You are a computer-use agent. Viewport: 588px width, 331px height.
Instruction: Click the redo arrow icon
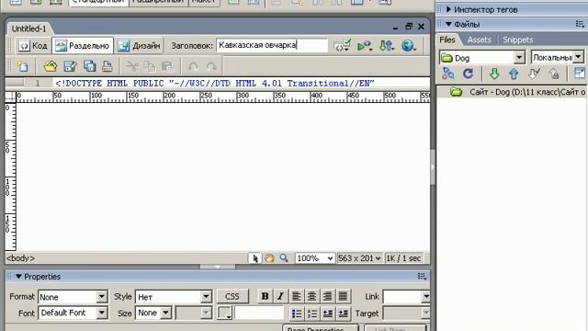pyautogui.click(x=211, y=66)
